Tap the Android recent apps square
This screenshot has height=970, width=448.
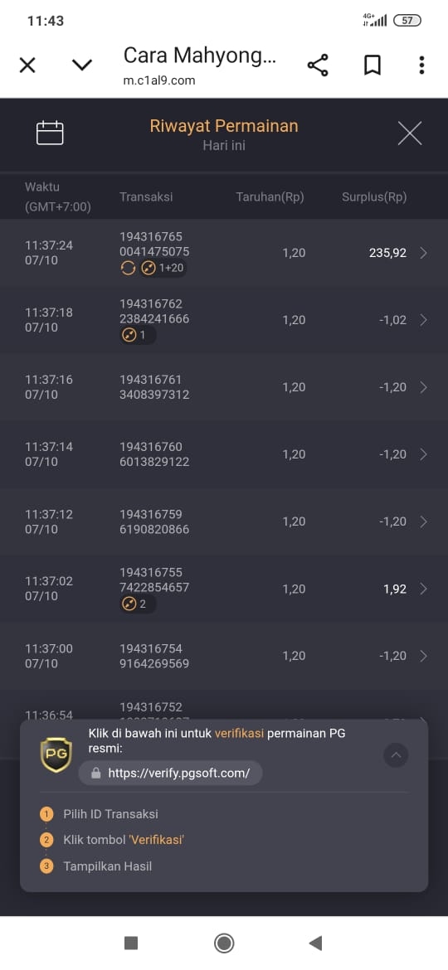coord(131,943)
